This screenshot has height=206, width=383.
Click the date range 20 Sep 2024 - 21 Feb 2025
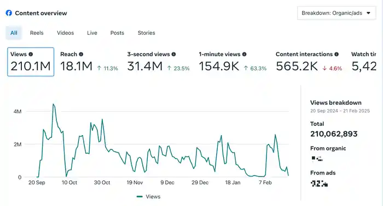coord(340,111)
